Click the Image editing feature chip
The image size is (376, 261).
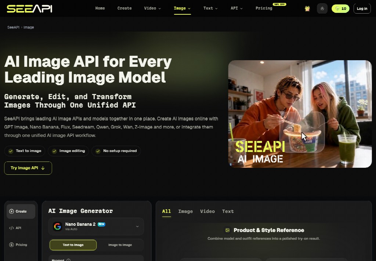68,151
